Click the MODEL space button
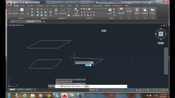The width and height of the screenshot is (175, 98). (92, 90)
